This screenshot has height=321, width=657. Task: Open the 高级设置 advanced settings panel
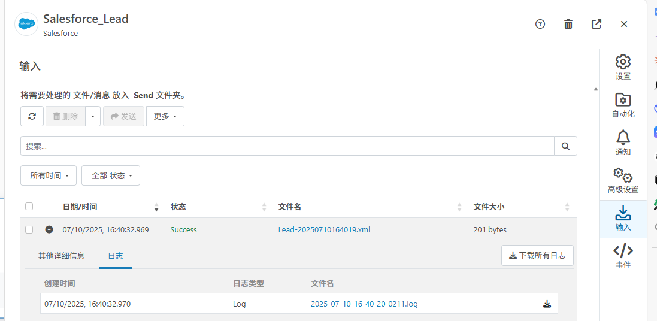623,180
